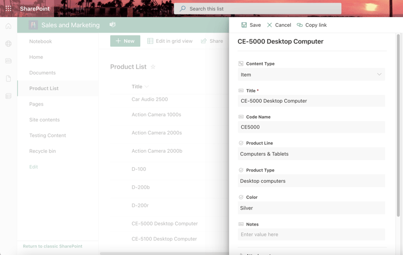
Task: Click the Save disk icon
Action: [x=244, y=25]
